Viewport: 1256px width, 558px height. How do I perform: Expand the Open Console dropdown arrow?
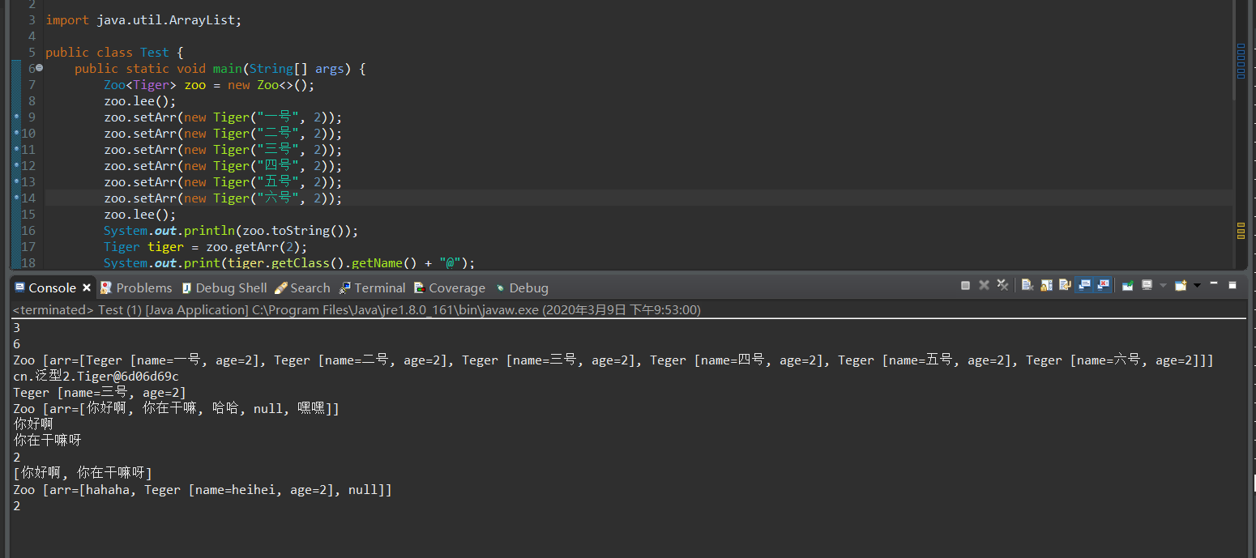click(1197, 285)
